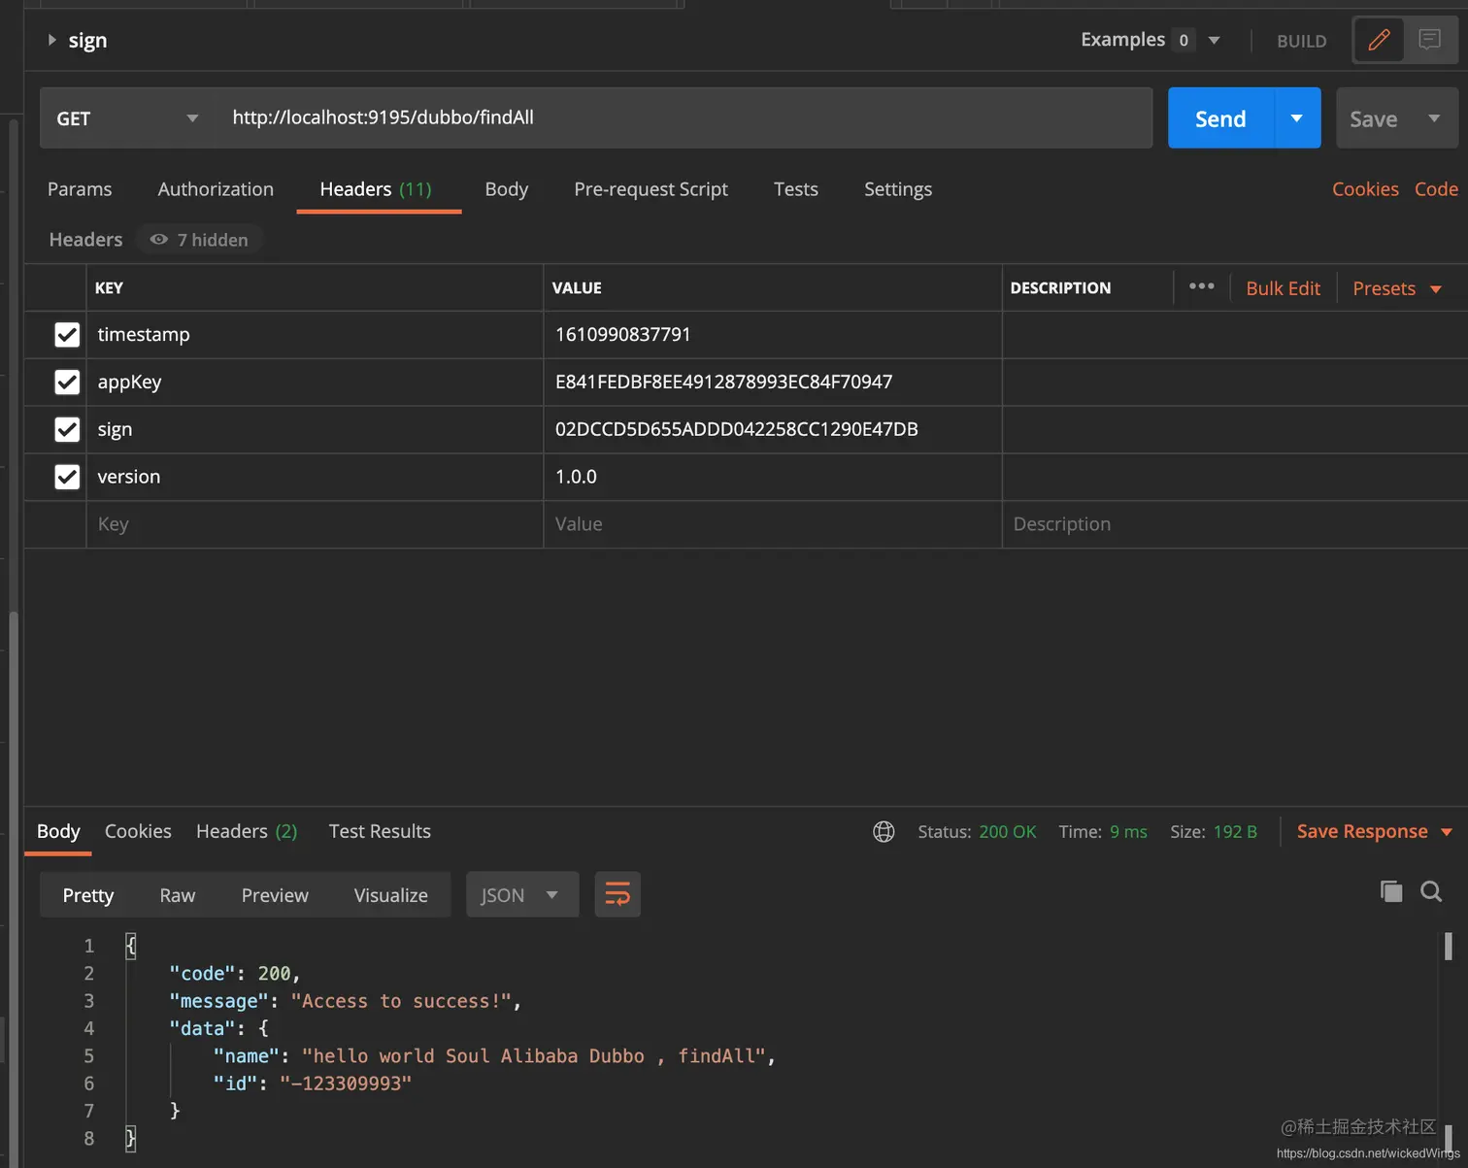Select the Headers (11) request tab
This screenshot has width=1468, height=1168.
[x=376, y=189]
